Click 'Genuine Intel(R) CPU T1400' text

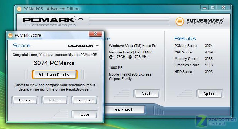(x=131, y=52)
